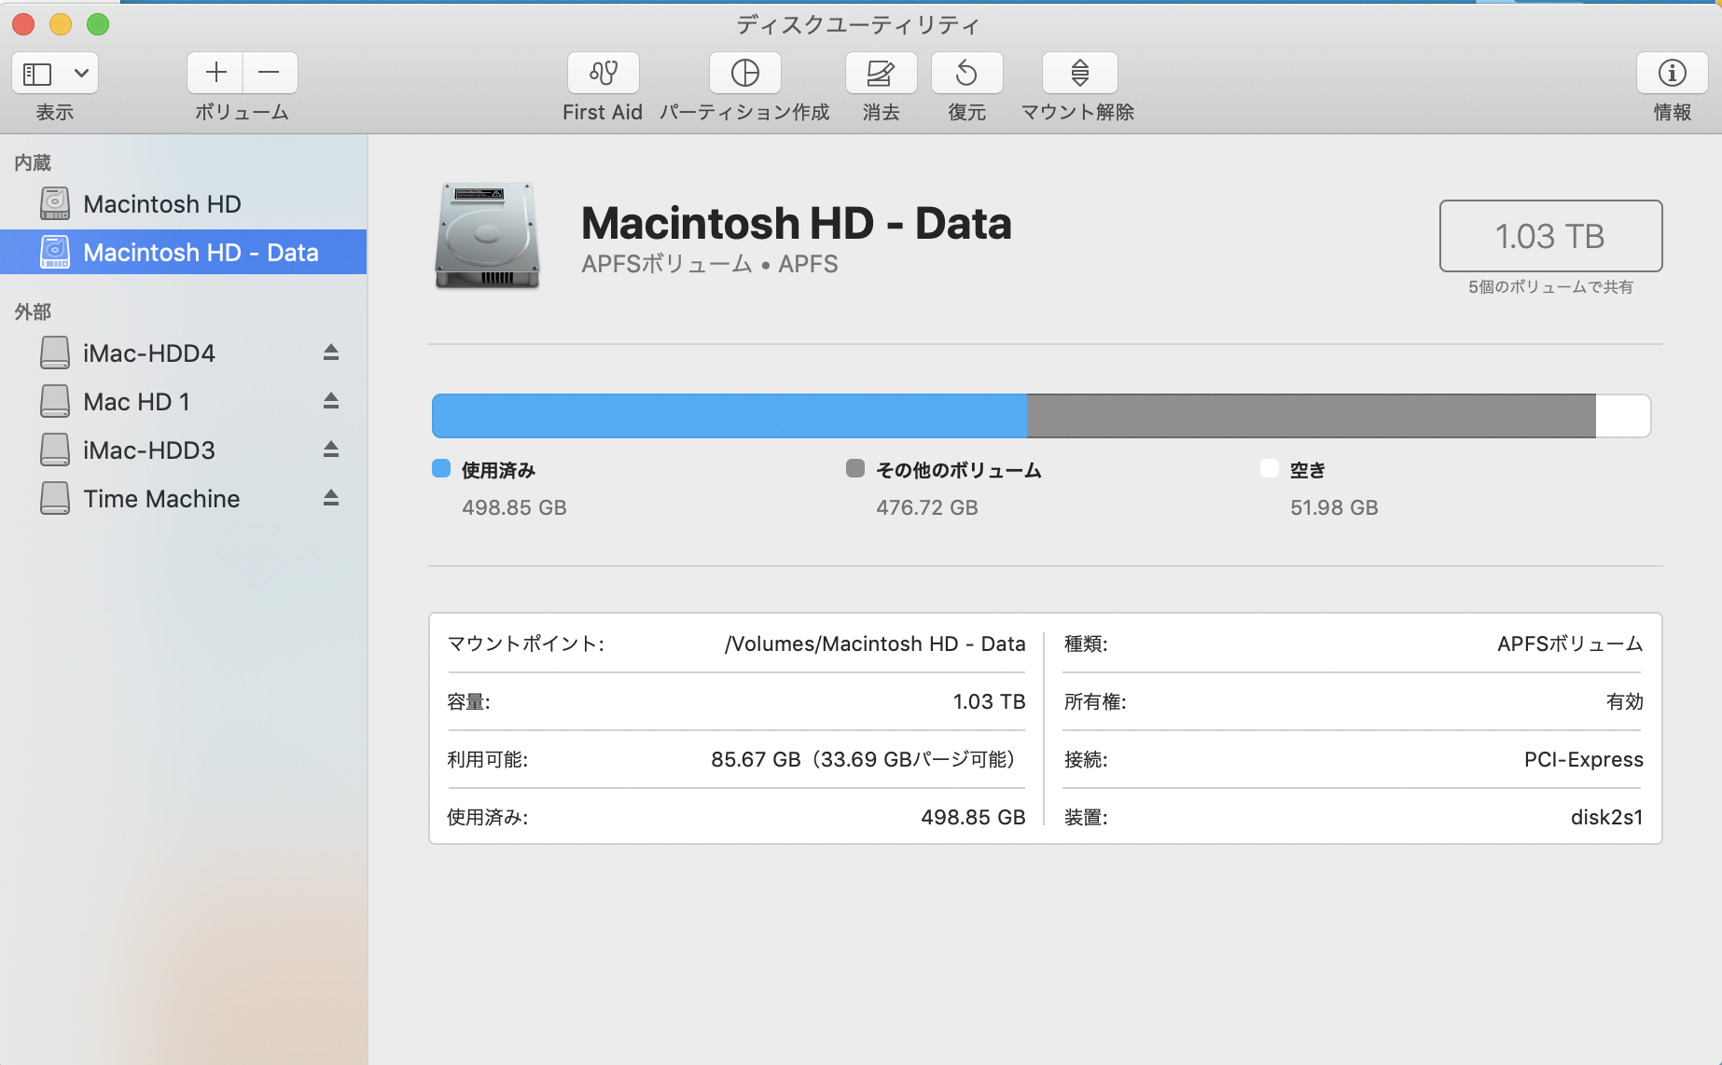Open the 情報 info panel
The image size is (1722, 1065).
coord(1672,74)
